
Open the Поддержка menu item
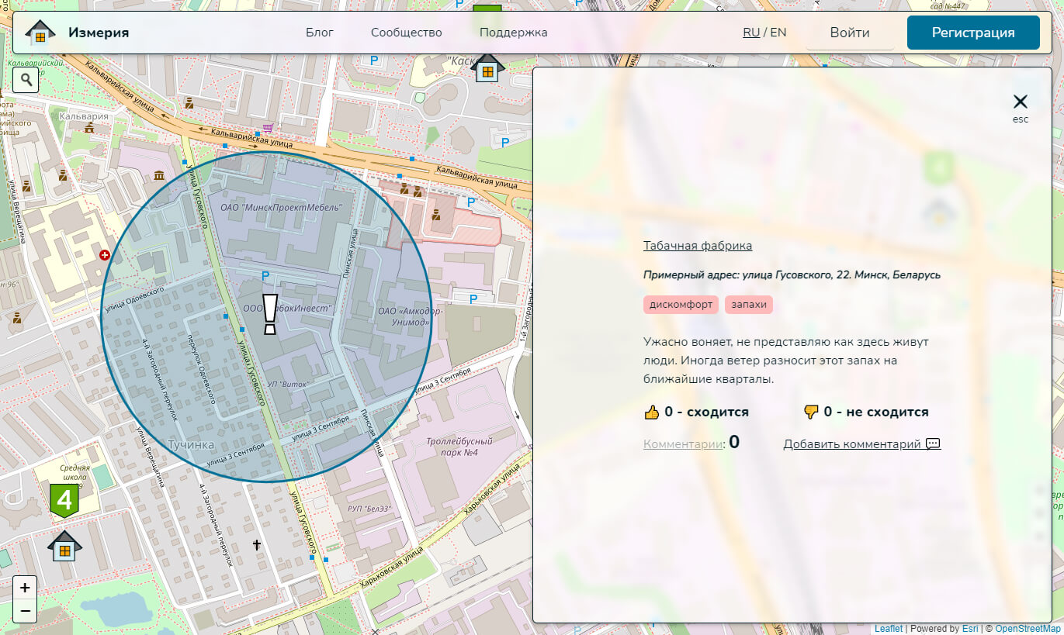[514, 33]
